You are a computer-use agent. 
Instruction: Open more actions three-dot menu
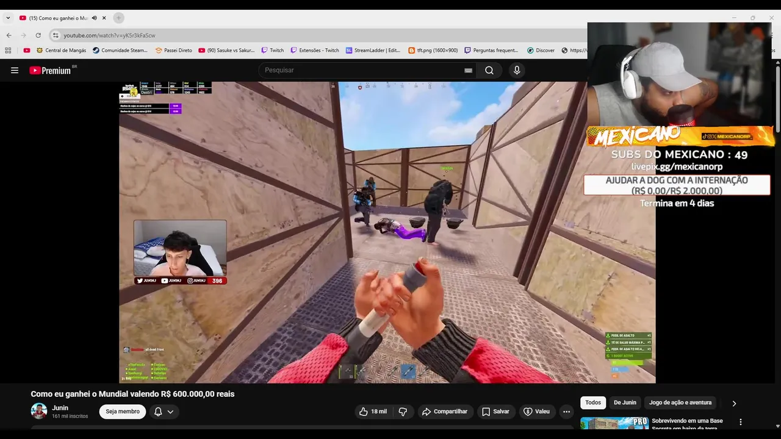coord(566,412)
